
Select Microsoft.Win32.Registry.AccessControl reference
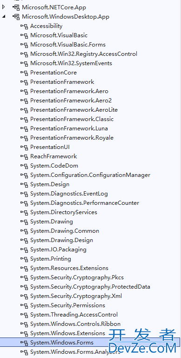pos(84,54)
